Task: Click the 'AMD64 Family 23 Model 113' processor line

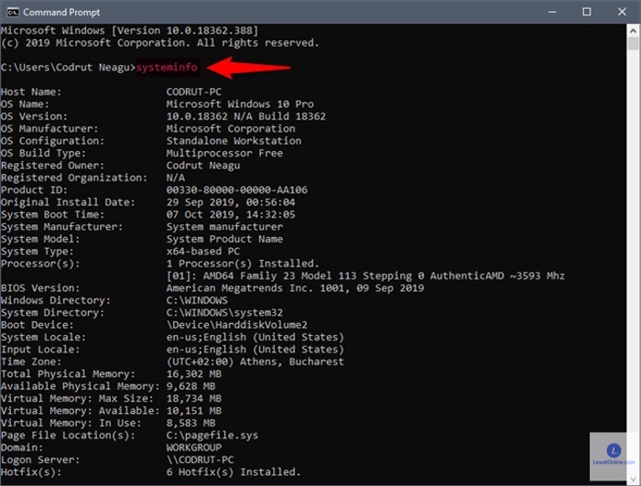Action: pyautogui.click(x=365, y=275)
